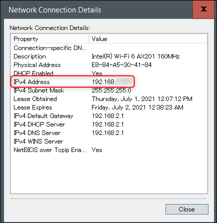The width and height of the screenshot is (217, 223).
Task: Click the Default Gateway 192.168.2.1 value
Action: 108,116
